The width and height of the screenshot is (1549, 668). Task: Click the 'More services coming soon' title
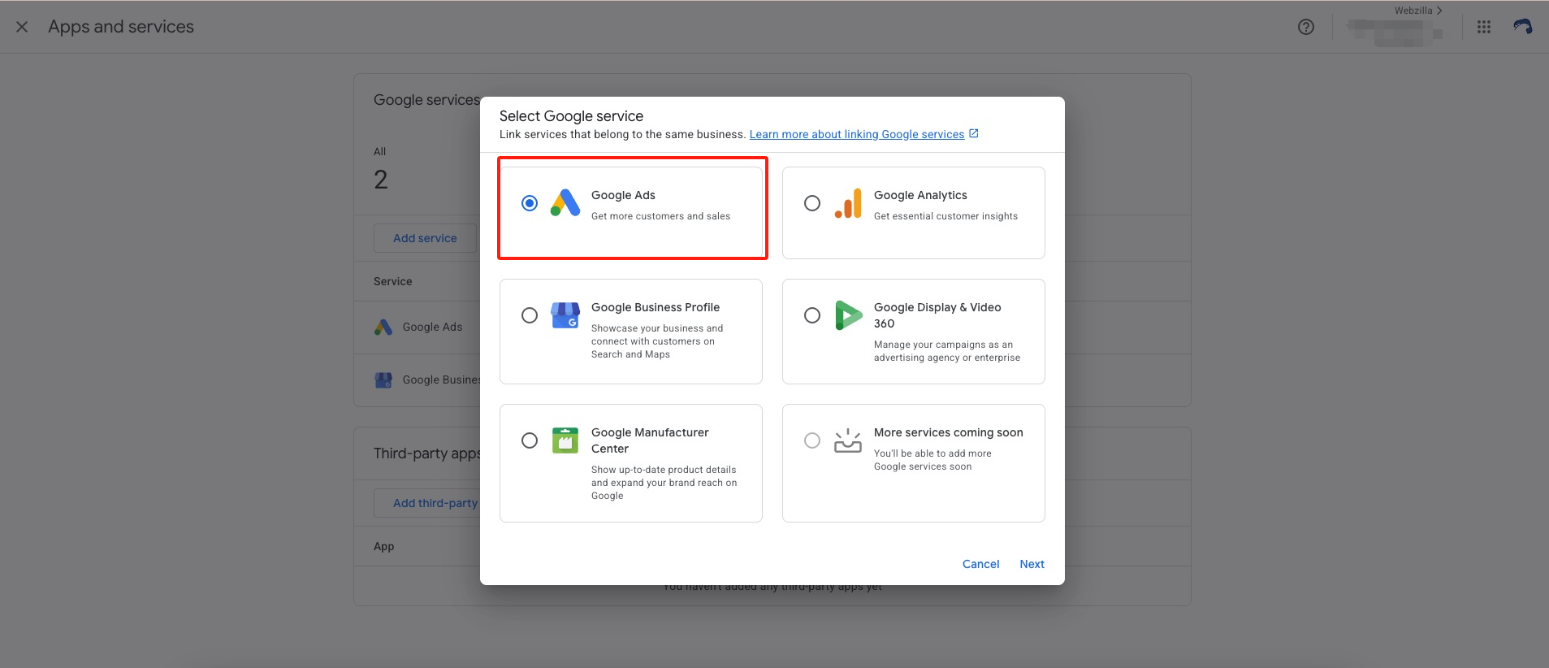948,432
